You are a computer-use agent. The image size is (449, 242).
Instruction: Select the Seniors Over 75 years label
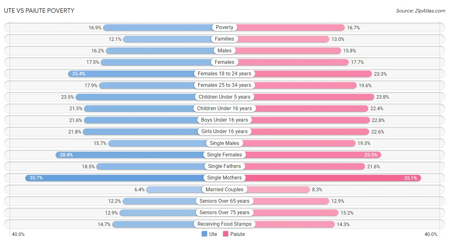point(225,213)
